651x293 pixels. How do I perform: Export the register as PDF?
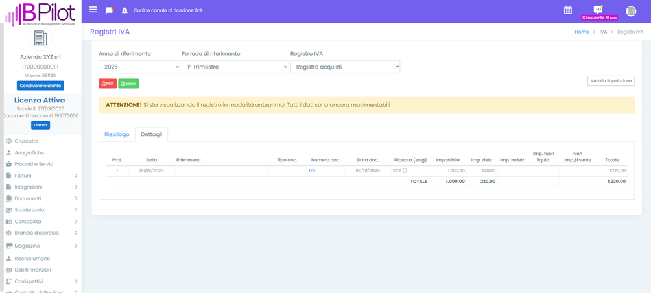click(108, 84)
